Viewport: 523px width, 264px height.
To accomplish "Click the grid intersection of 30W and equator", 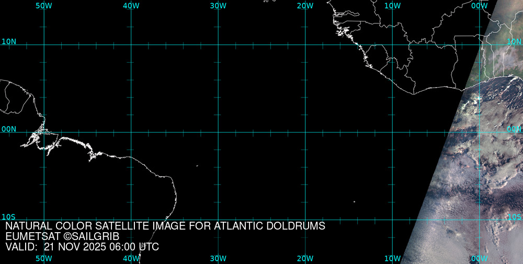I will [218, 132].
